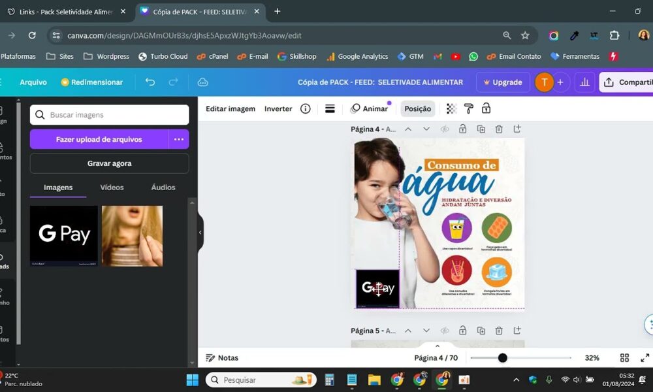Switch to the Áudios tab
653x392 pixels.
pyautogui.click(x=163, y=188)
